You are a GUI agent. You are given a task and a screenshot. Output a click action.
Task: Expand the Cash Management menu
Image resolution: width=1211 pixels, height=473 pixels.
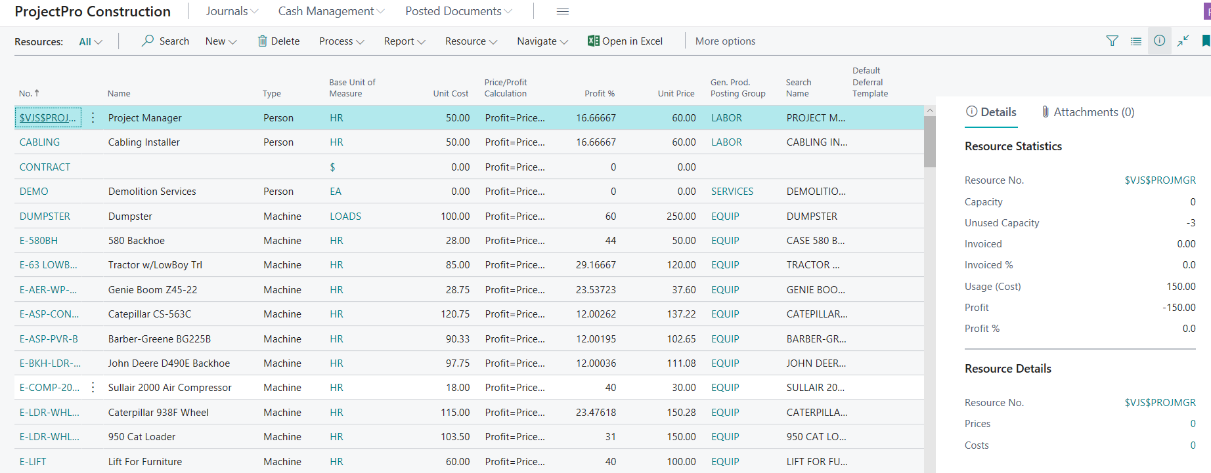(x=331, y=11)
